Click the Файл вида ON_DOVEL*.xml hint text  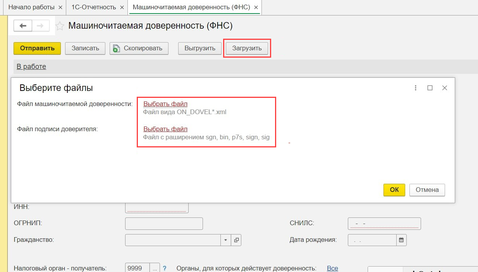[x=184, y=112]
